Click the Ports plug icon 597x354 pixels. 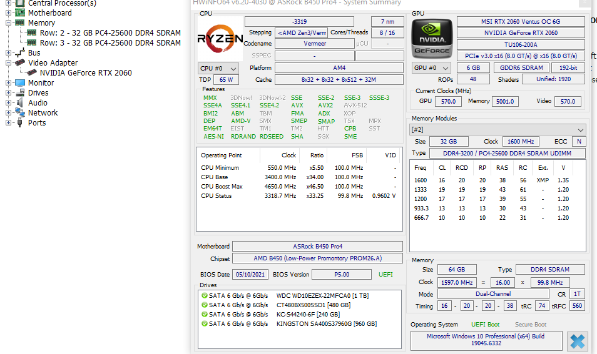(x=20, y=123)
